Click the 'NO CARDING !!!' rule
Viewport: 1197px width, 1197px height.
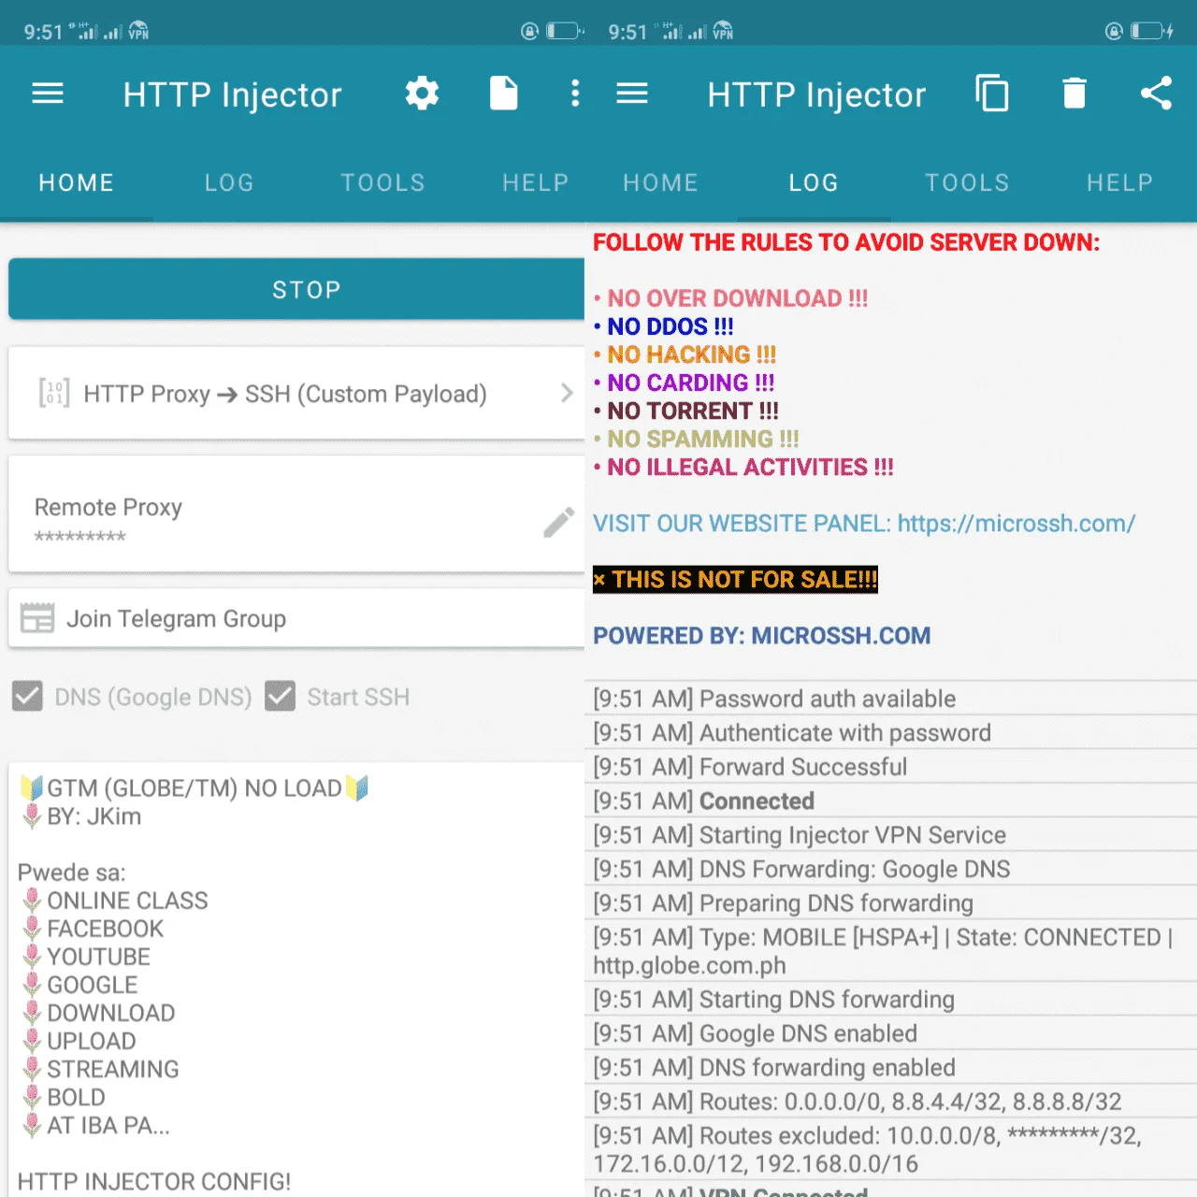(685, 382)
